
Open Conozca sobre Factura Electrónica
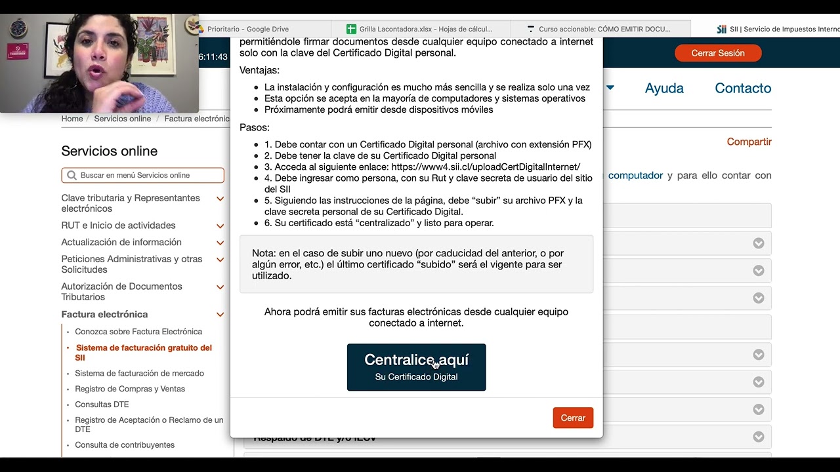138,332
